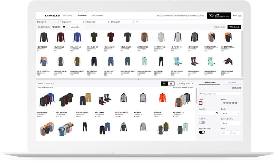Click the Price Max field
275x161 pixels.
tap(236, 133)
